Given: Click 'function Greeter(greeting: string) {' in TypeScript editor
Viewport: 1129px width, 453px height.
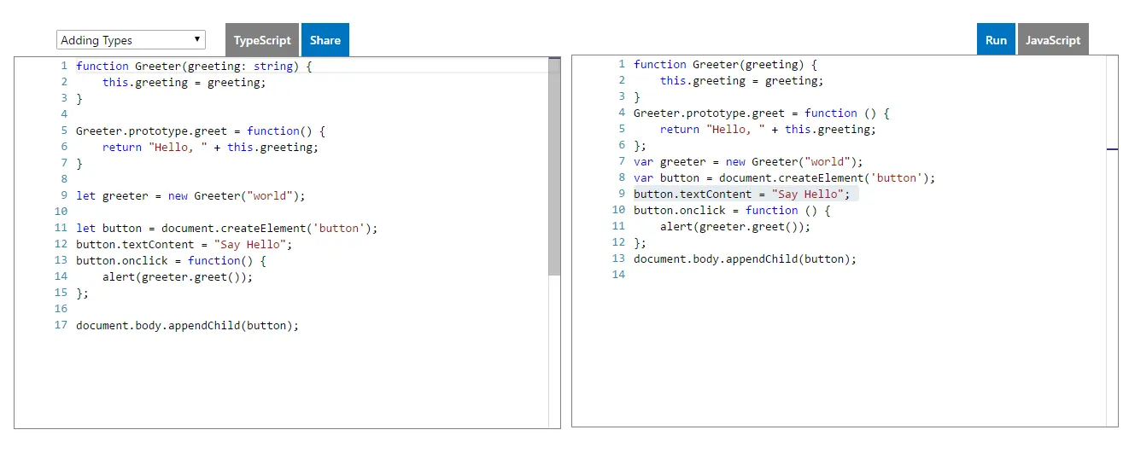Looking at the screenshot, I should click(194, 66).
